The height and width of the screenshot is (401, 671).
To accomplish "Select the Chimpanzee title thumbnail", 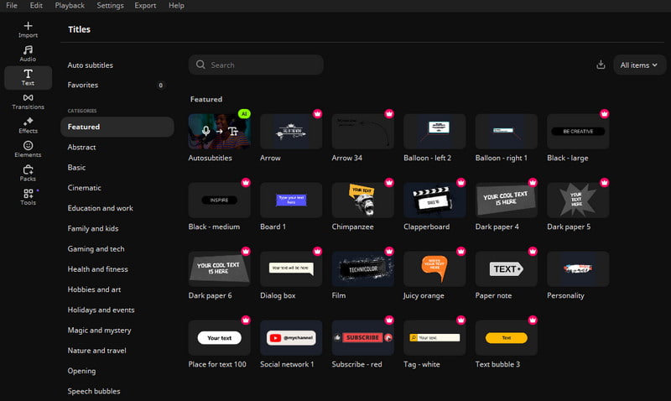I will [x=362, y=200].
